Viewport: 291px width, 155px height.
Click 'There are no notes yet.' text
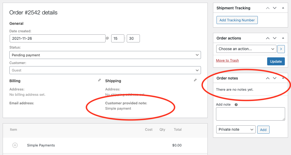[x=234, y=89]
